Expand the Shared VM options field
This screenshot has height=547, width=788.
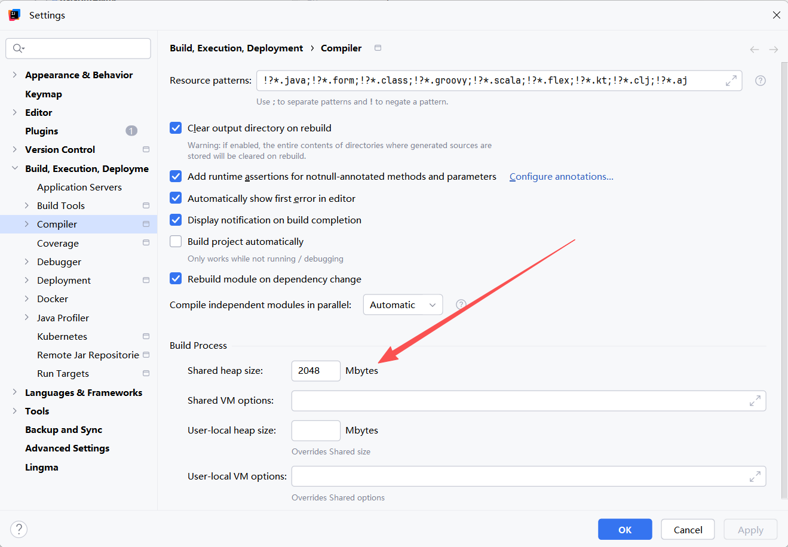click(x=755, y=401)
